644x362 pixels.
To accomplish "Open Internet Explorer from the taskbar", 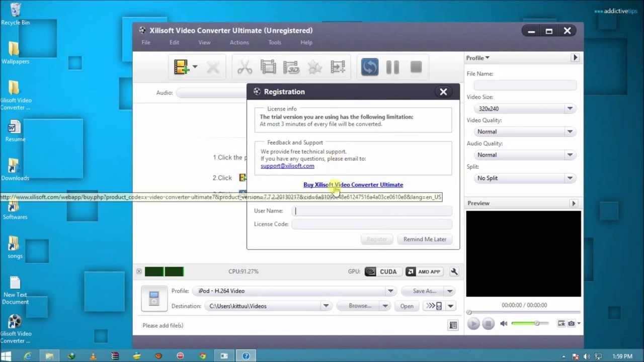I will 28,356.
